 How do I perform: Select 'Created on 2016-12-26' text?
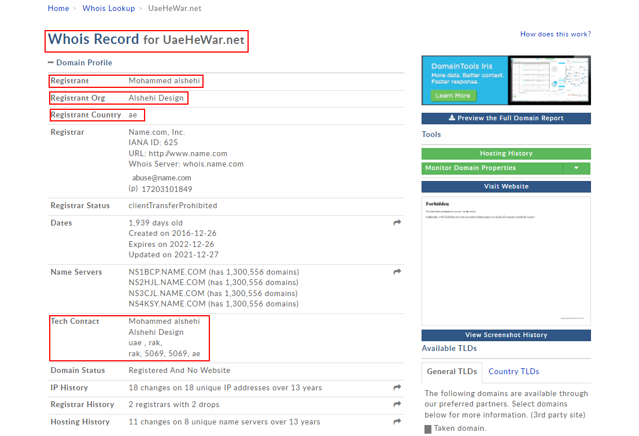(x=172, y=233)
